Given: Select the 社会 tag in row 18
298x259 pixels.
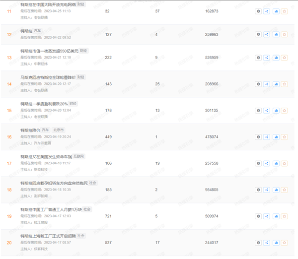Looking at the screenshot, I should [x=93, y=183].
